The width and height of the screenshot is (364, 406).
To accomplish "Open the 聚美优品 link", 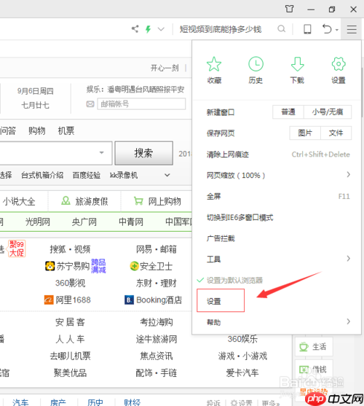I will coord(70,372).
